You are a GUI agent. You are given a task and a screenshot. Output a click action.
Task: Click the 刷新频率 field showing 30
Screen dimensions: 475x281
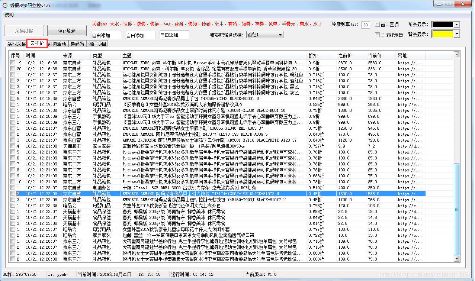point(365,25)
